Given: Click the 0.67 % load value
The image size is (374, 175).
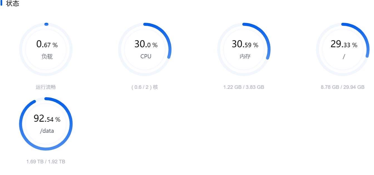Looking at the screenshot, I should 47,44.
